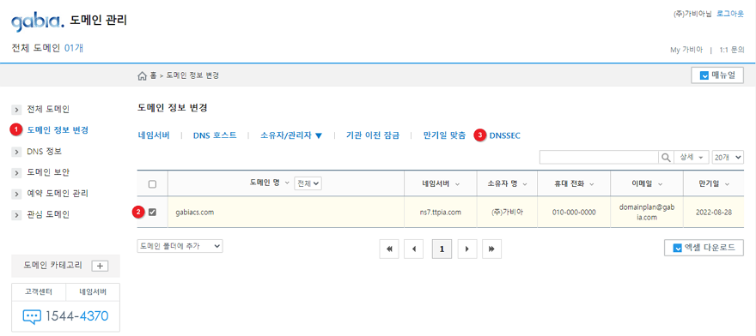This screenshot has width=756, height=336.
Task: Sort by 휴대 전화 column header
Action: point(574,184)
